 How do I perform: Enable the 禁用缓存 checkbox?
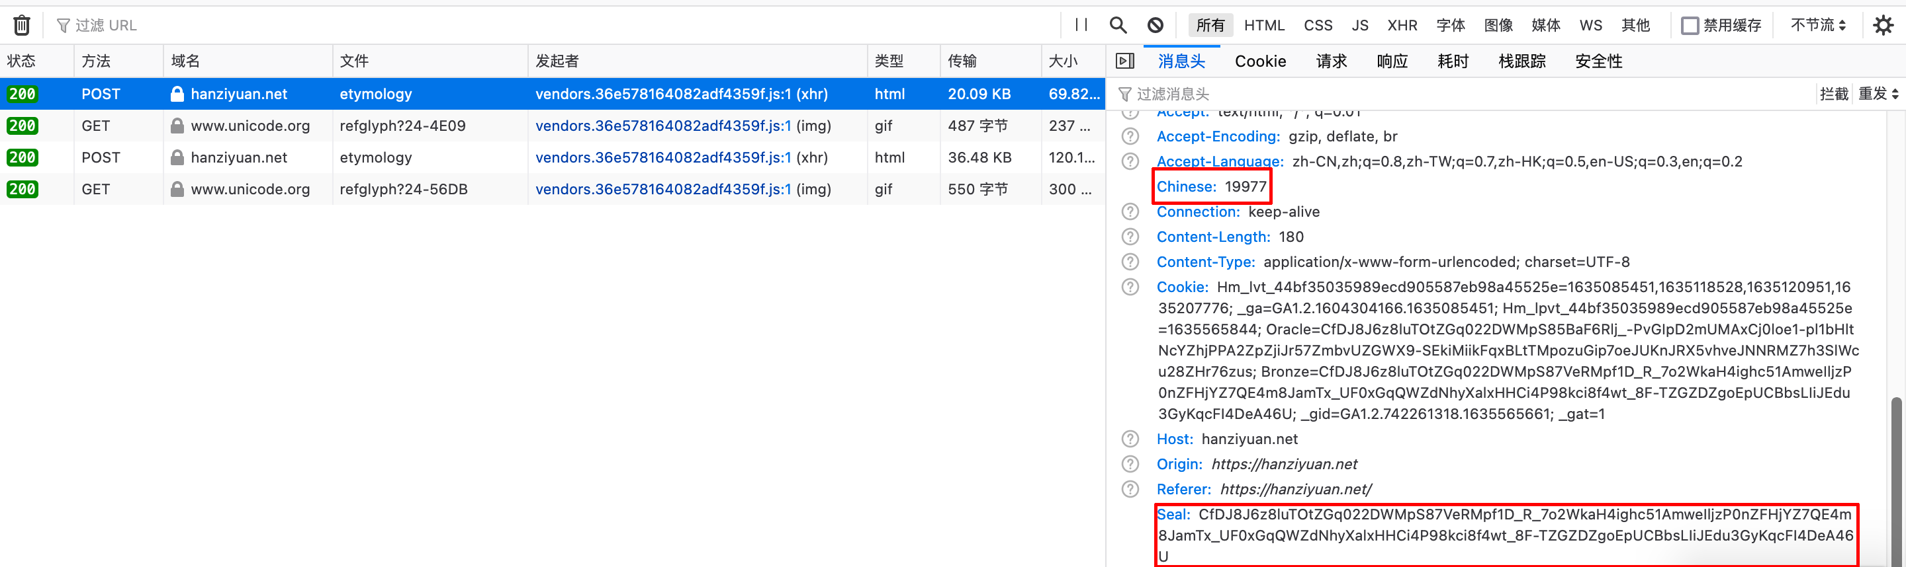(x=1690, y=25)
